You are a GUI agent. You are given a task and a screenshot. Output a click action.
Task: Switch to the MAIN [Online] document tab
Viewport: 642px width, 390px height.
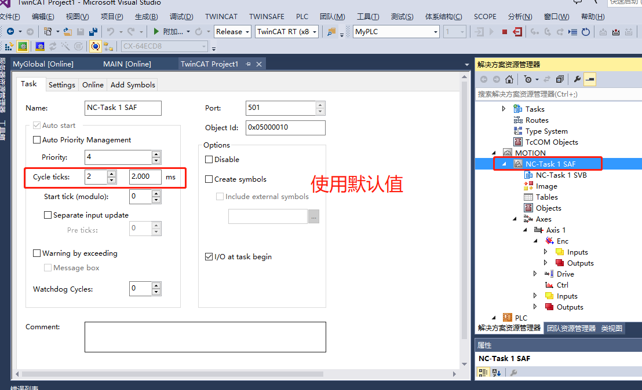127,64
